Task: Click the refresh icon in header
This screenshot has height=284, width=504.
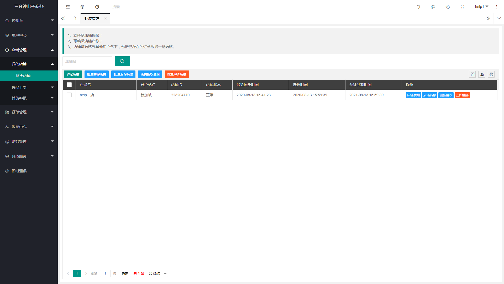Action: (97, 7)
